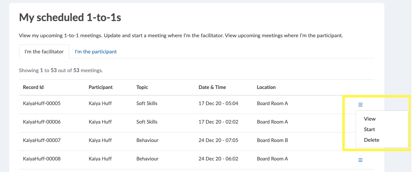Click the Date & Time column header

(212, 87)
